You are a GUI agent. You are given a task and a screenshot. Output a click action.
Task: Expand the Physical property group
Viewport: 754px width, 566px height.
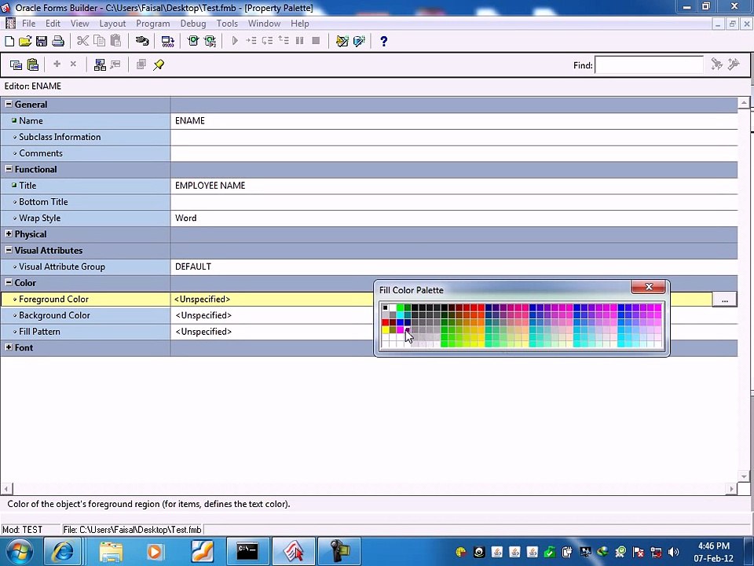pos(9,234)
